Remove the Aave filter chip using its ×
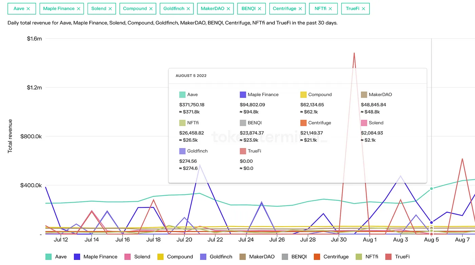The image size is (475, 265). click(x=28, y=9)
